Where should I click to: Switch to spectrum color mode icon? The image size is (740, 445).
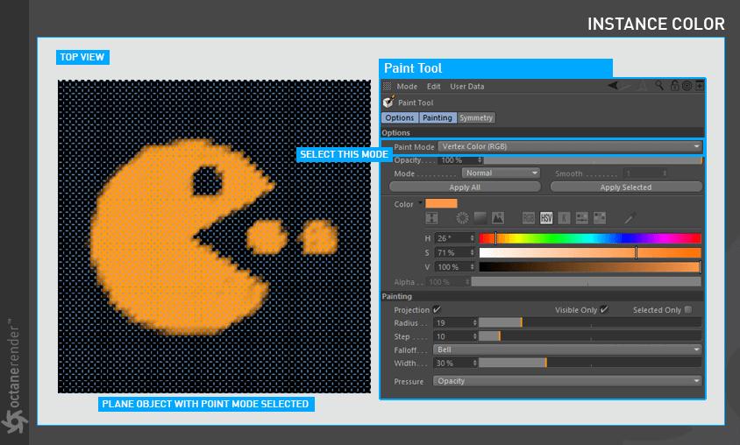(x=480, y=218)
